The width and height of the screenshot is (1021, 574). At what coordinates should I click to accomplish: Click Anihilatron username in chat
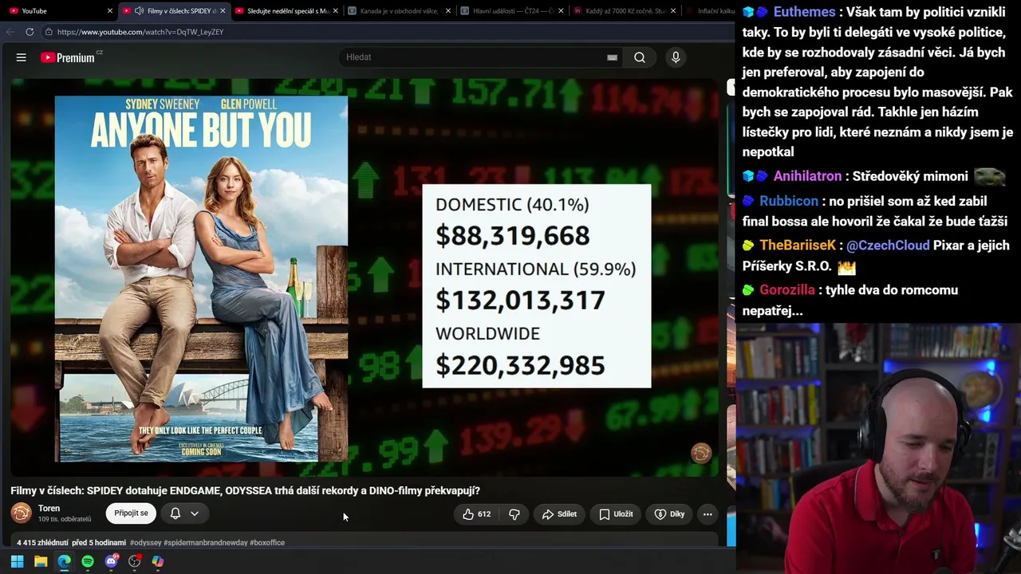click(807, 176)
